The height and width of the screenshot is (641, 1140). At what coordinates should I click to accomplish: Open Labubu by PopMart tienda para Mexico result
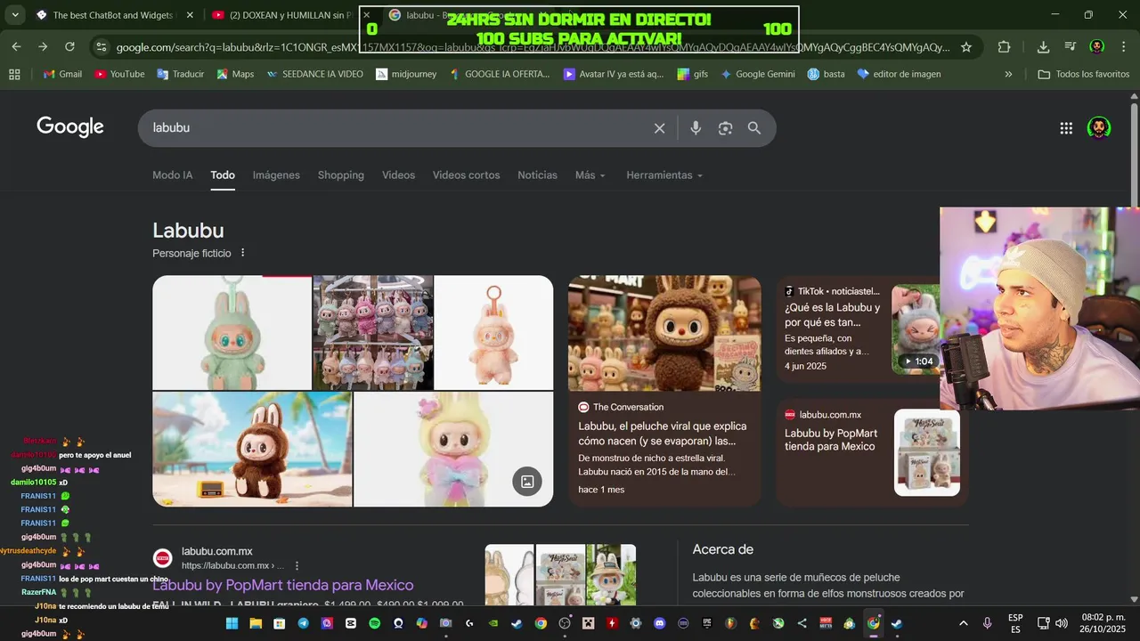pyautogui.click(x=283, y=585)
